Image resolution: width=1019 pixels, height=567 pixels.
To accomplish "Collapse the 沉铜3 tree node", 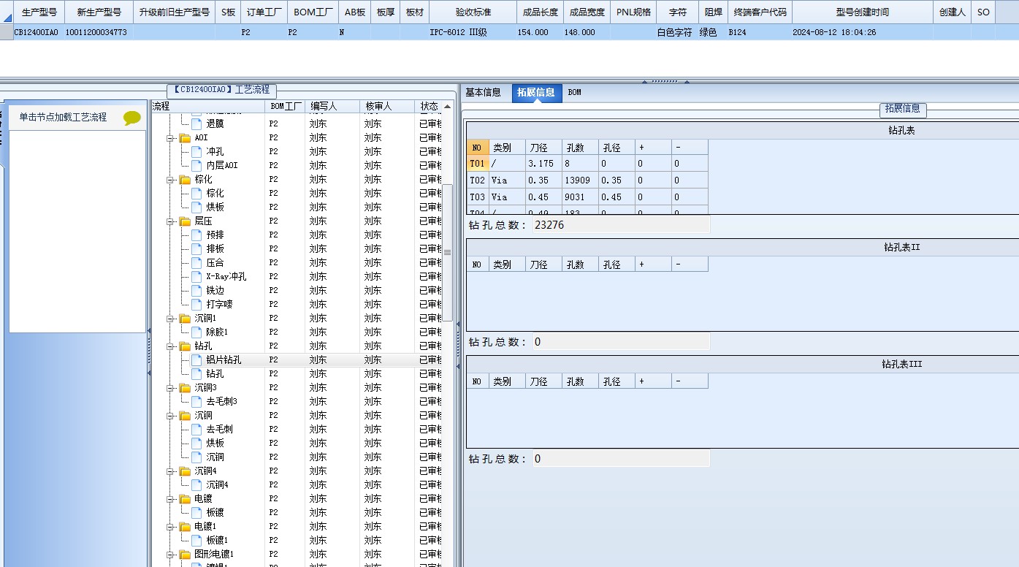I will point(171,388).
